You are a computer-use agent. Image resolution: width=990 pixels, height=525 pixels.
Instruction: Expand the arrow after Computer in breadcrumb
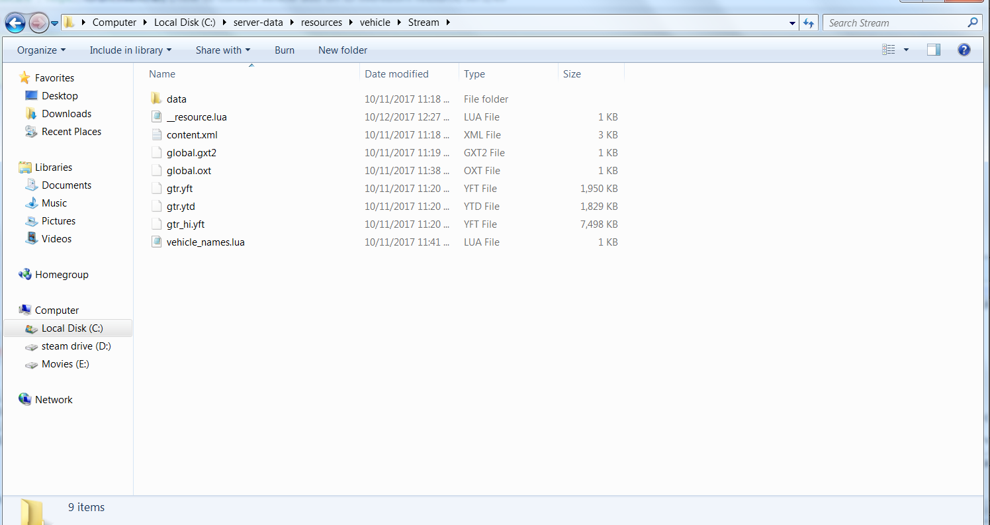145,23
